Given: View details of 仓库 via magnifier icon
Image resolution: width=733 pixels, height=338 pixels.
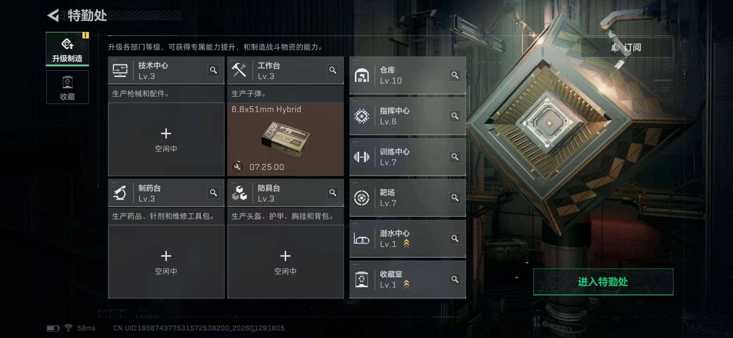Looking at the screenshot, I should [x=455, y=75].
